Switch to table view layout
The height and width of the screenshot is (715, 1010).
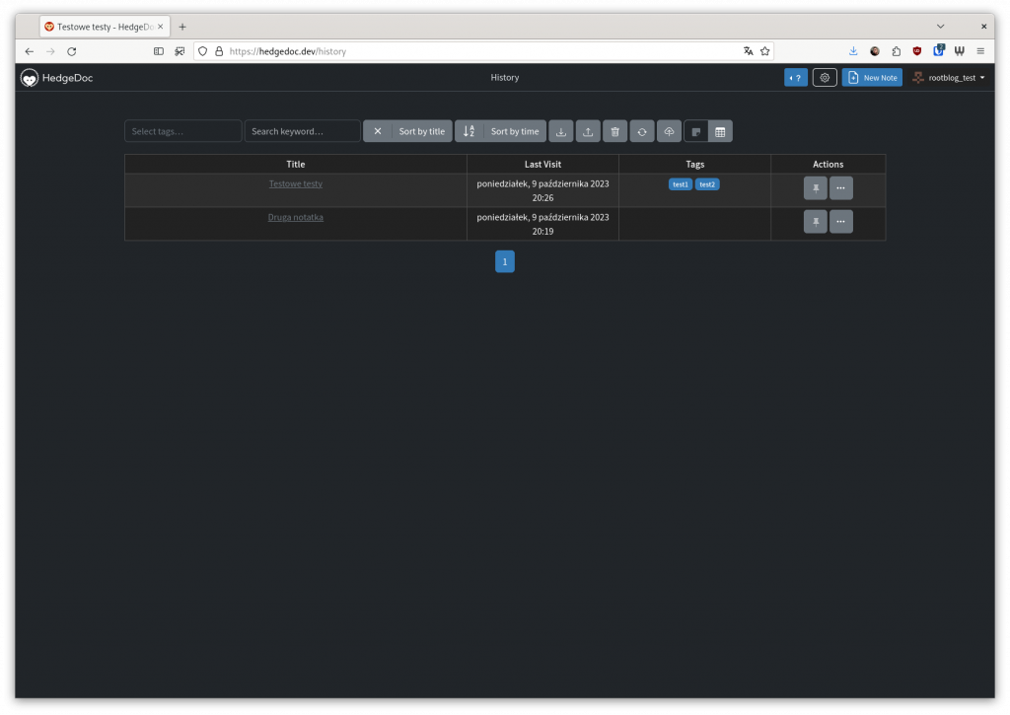[x=720, y=131]
